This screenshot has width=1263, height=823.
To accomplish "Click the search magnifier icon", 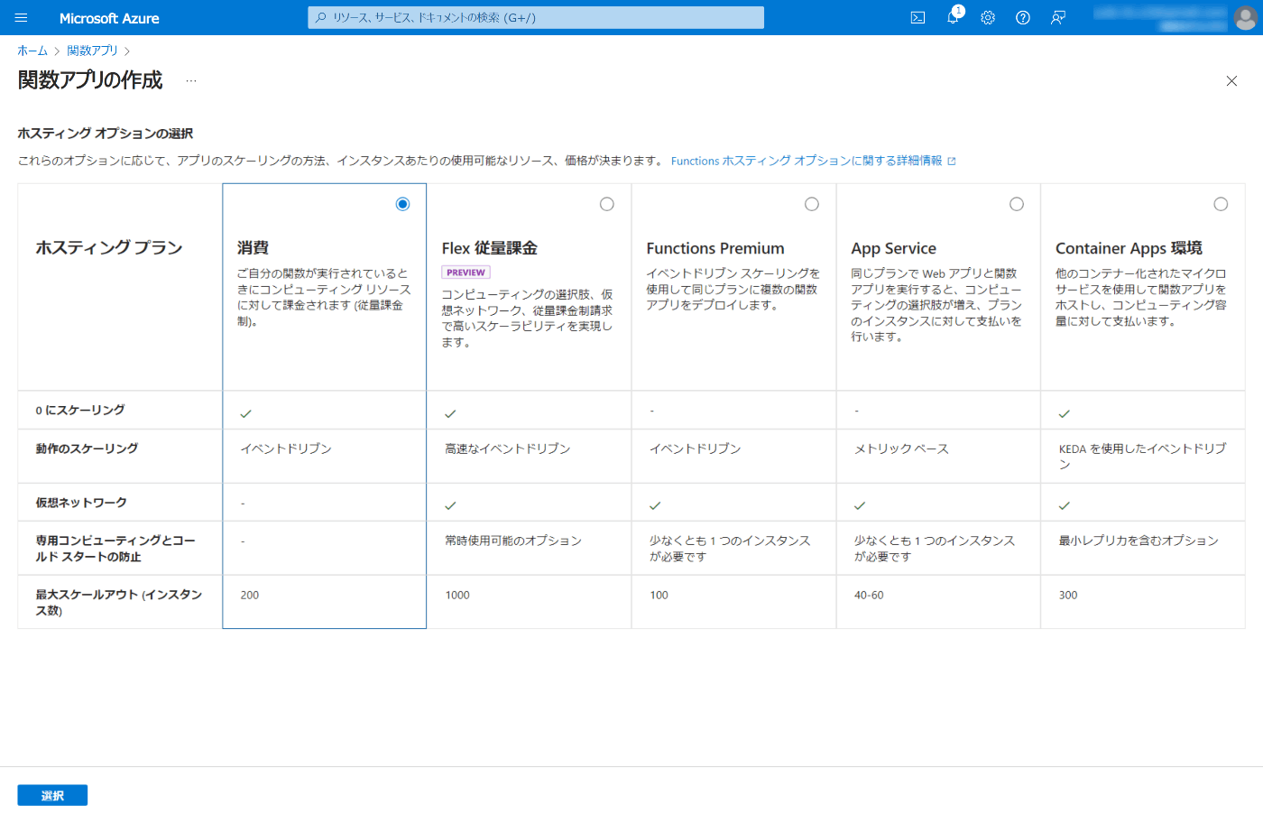I will (320, 17).
